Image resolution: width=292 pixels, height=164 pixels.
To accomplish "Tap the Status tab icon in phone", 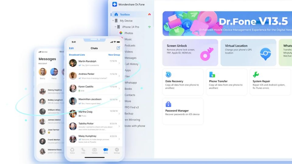I will point(72,150).
